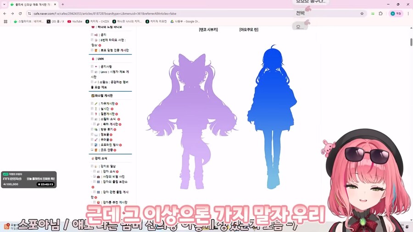Open the 오프라인 행사 board

[110, 145]
